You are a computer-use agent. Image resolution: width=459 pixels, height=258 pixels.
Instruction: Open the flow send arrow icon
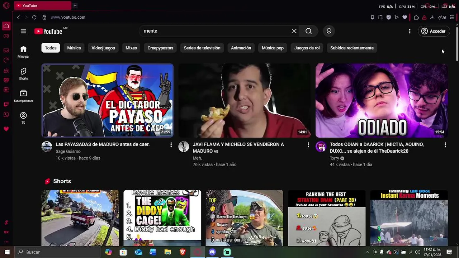(x=396, y=17)
